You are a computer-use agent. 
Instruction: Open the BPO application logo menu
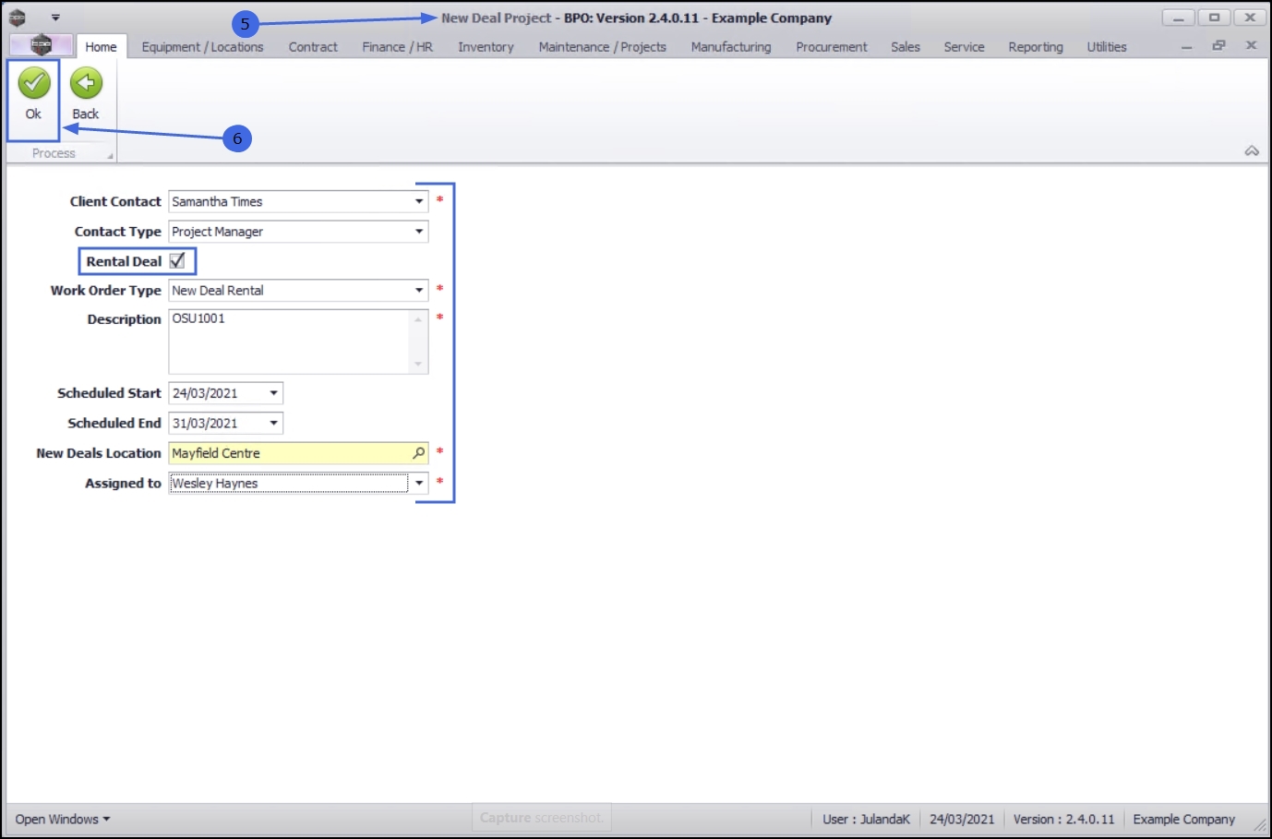click(41, 45)
